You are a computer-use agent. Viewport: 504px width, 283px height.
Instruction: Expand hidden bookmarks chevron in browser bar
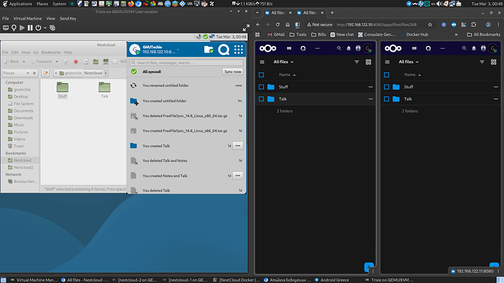[x=456, y=35]
